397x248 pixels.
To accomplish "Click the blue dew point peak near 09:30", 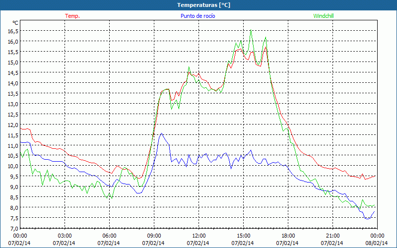I will click(x=161, y=133).
